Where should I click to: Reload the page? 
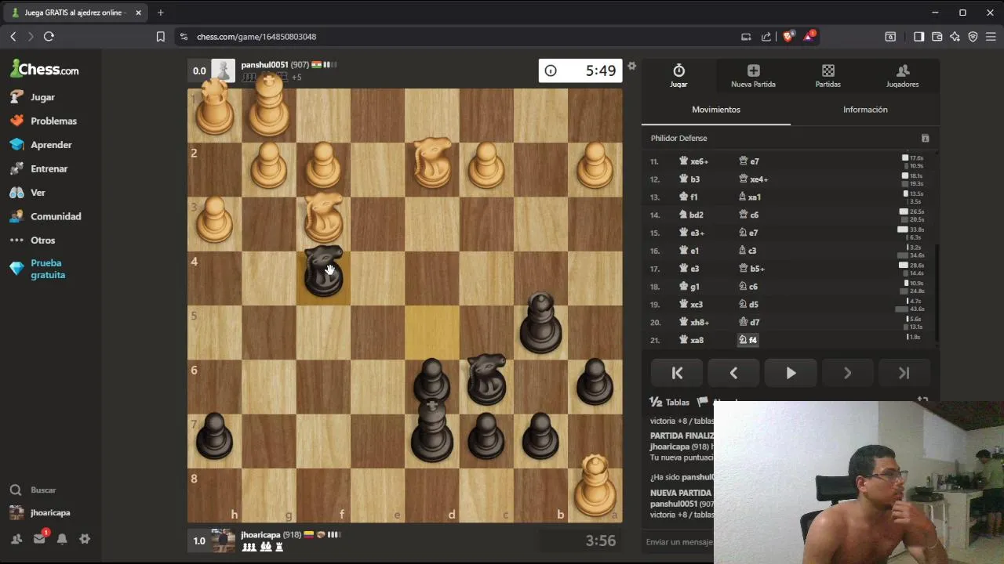(49, 36)
